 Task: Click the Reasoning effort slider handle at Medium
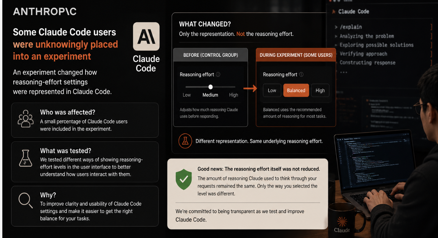(x=210, y=87)
